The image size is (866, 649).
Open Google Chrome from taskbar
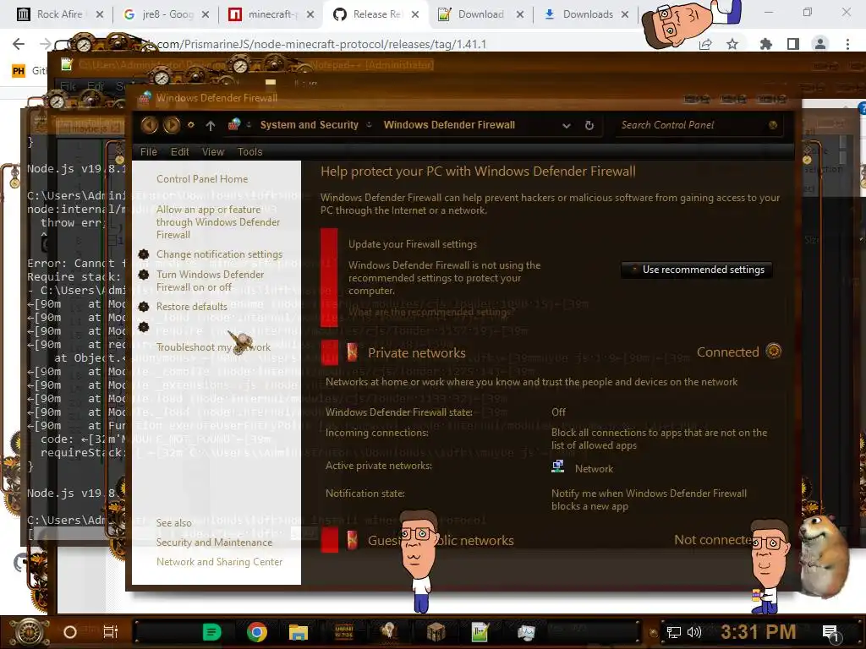point(257,632)
